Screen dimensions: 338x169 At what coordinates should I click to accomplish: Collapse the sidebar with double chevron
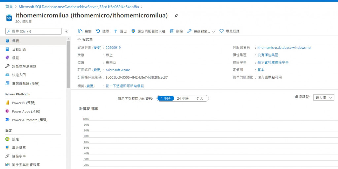[x=66, y=31]
